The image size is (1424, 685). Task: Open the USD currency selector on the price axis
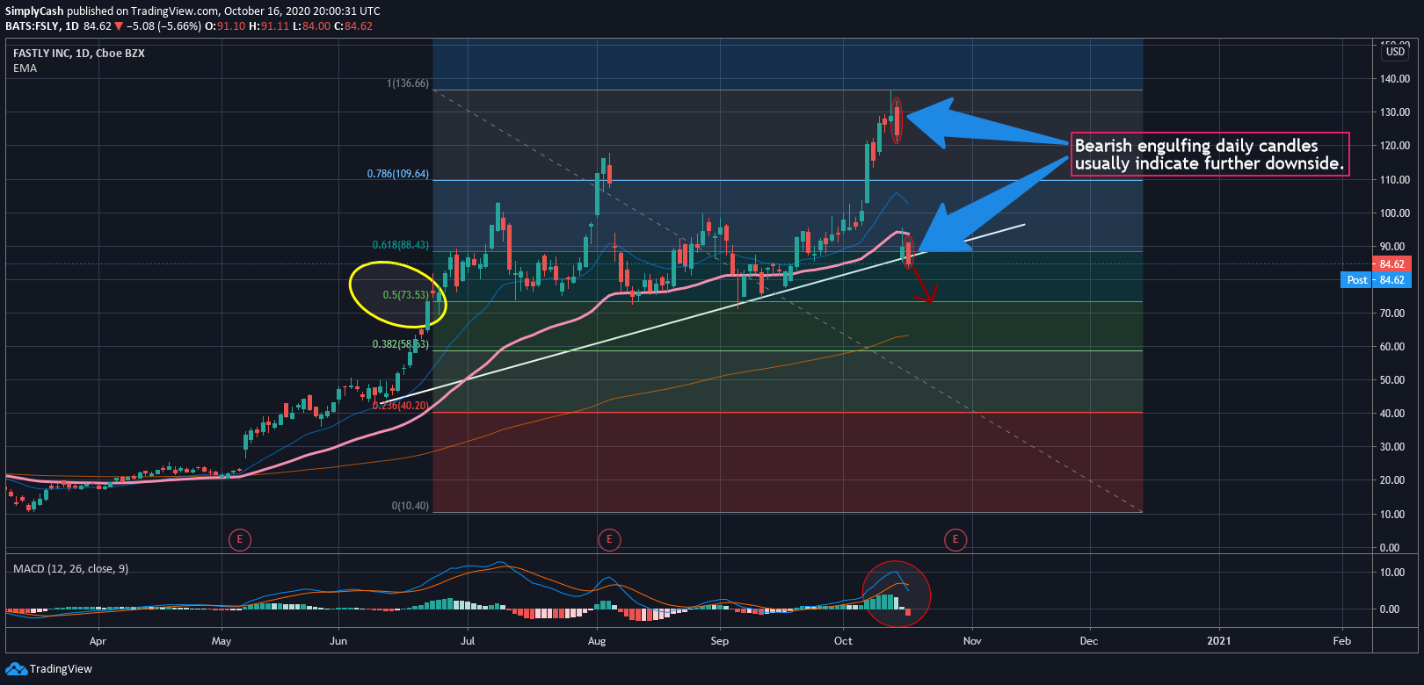tap(1396, 52)
